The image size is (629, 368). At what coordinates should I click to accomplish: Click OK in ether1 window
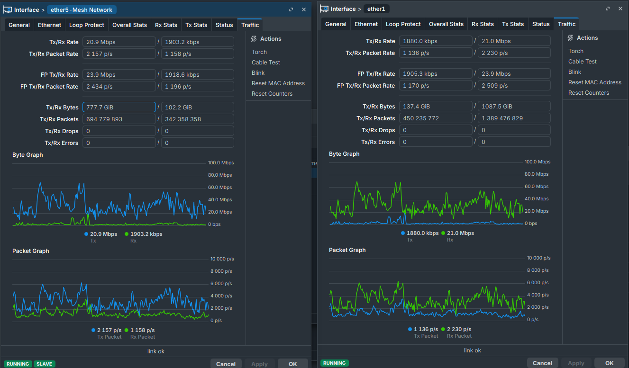610,363
